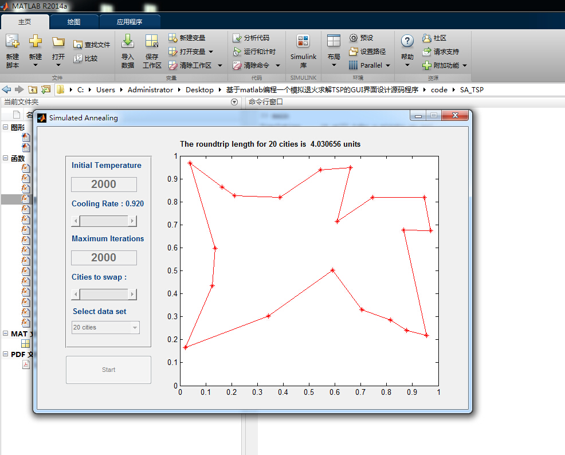This screenshot has height=455, width=565.
Task: Click the Initial Temperature input field
Action: click(x=104, y=184)
